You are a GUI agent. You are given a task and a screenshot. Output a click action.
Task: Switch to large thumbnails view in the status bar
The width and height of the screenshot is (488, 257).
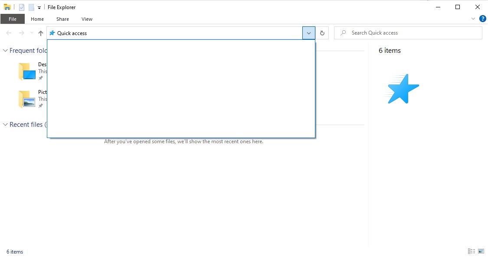[481, 251]
